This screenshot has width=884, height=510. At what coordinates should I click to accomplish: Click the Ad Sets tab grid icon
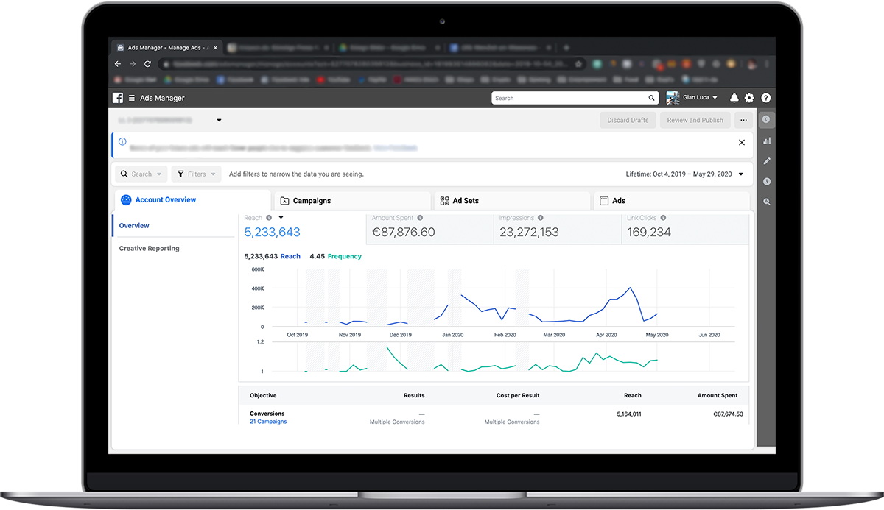click(444, 200)
